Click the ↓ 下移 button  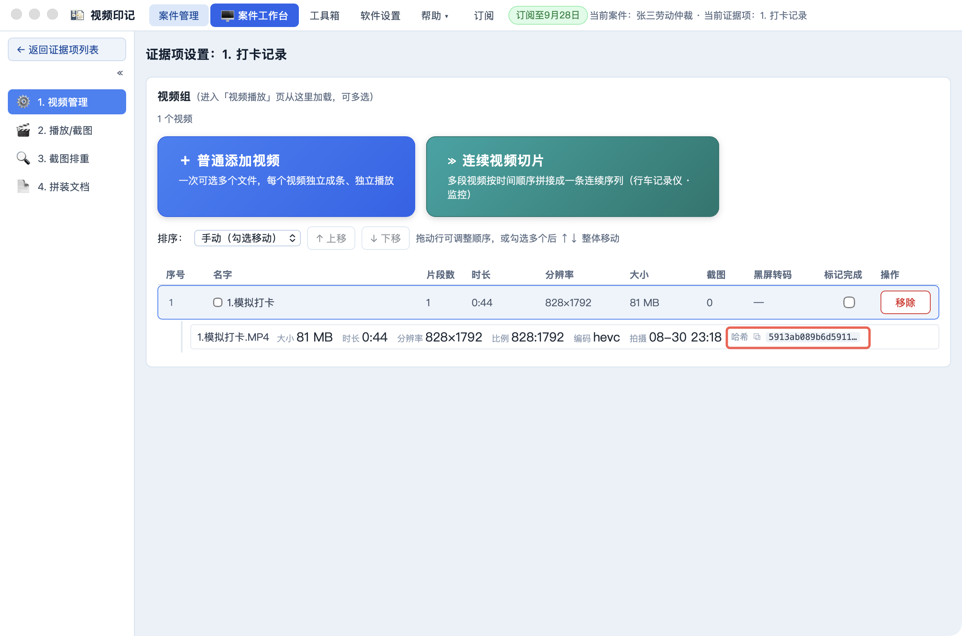(385, 238)
